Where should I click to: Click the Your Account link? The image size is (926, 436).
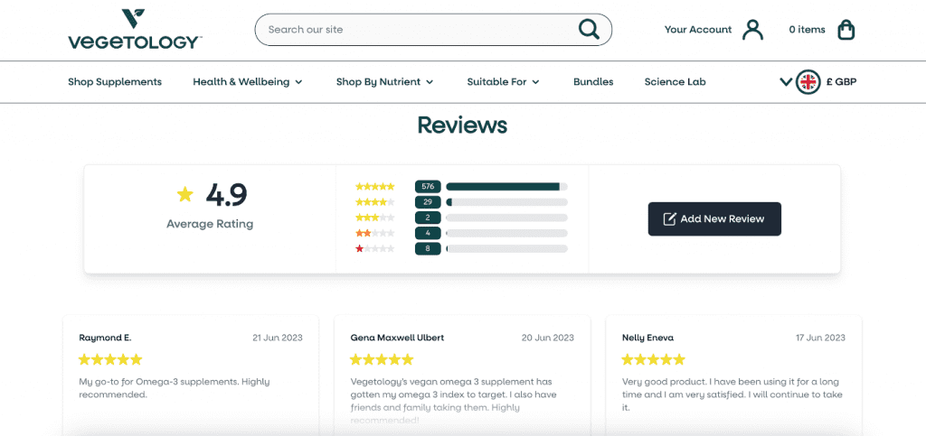697,30
